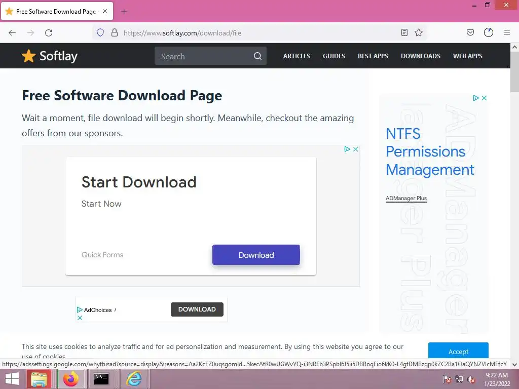The image size is (519, 389).
Task: Focus the Softlay Search field
Action: pos(210,56)
